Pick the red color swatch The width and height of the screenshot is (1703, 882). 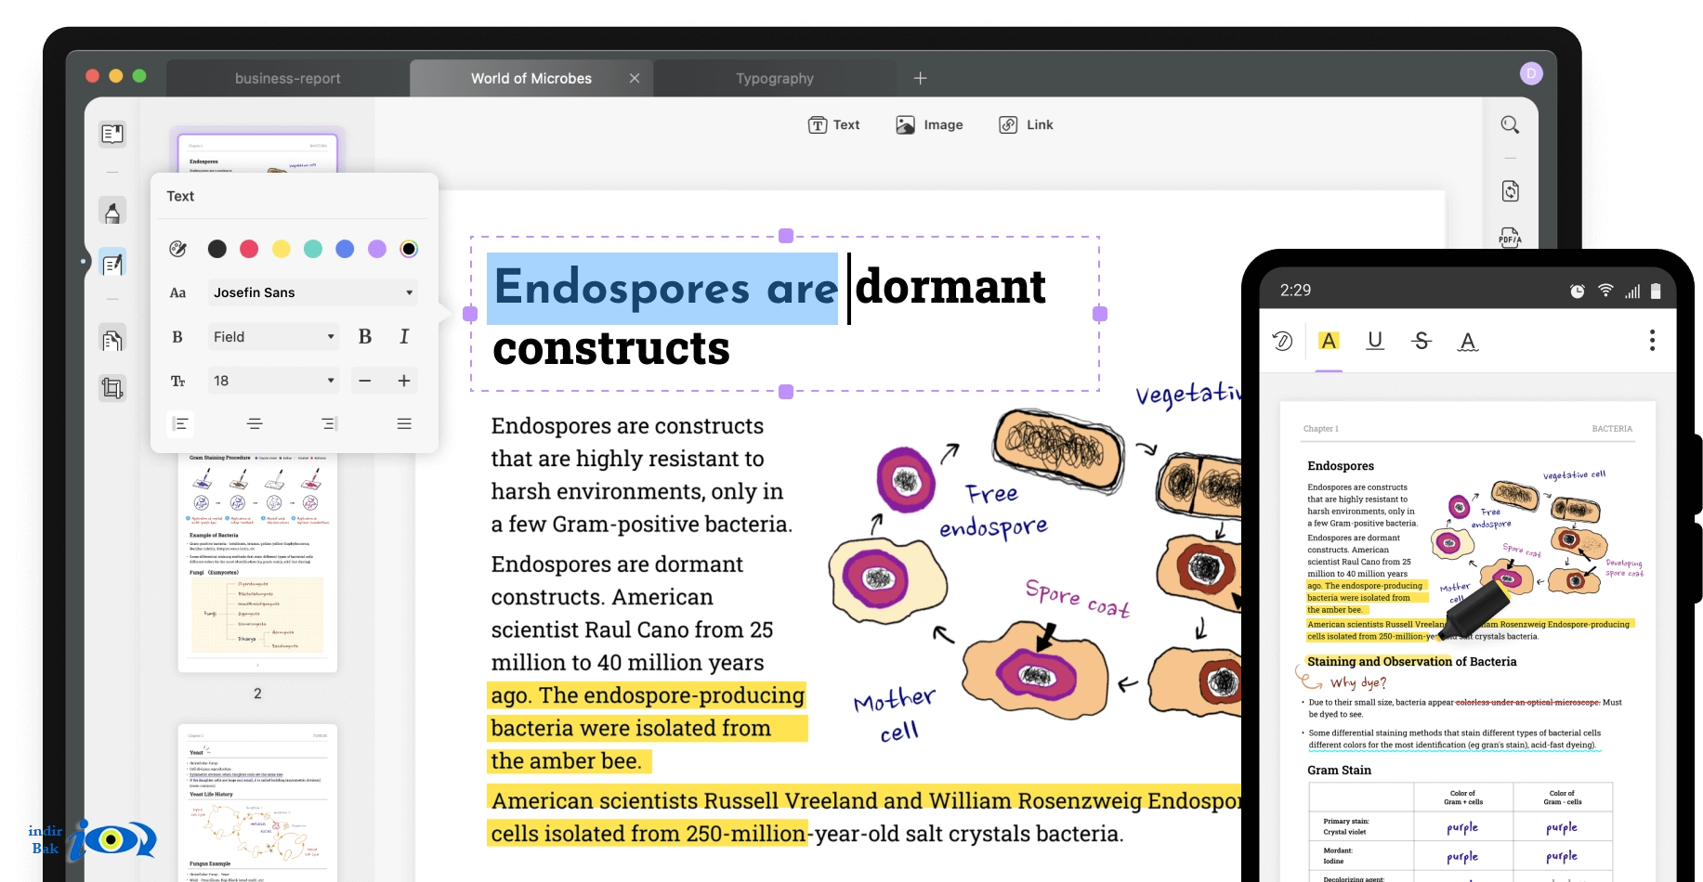click(249, 249)
